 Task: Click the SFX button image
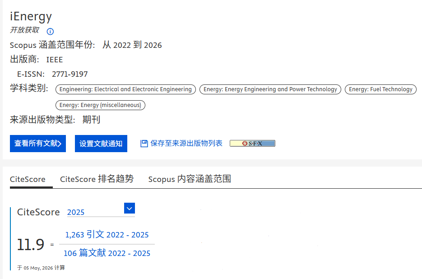(252, 143)
